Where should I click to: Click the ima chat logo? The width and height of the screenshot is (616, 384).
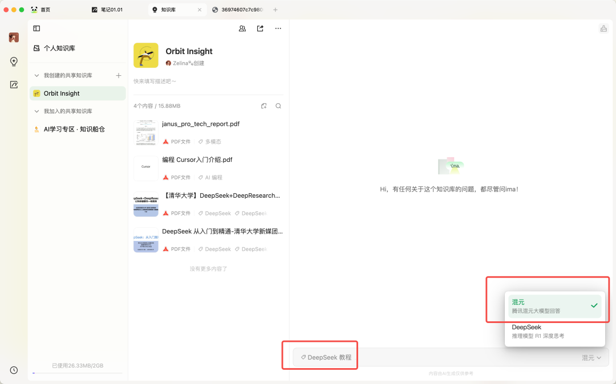450,166
